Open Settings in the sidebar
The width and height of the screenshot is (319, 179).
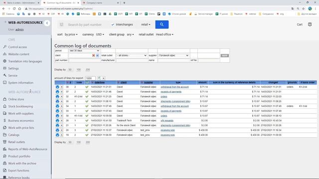13,69
